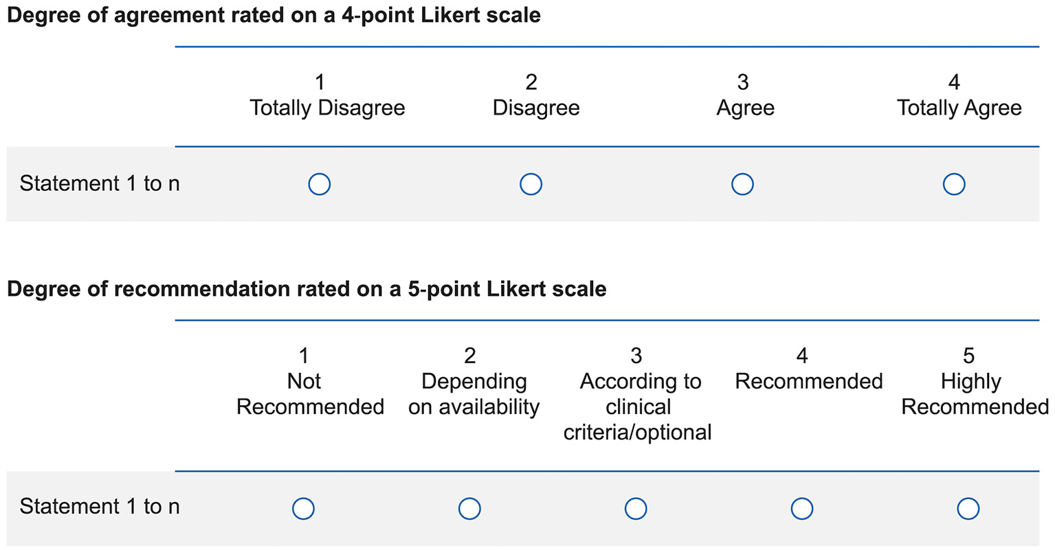Click Statement 1 to n in agreement table
Image resolution: width=1055 pixels, height=550 pixels.
point(100,184)
